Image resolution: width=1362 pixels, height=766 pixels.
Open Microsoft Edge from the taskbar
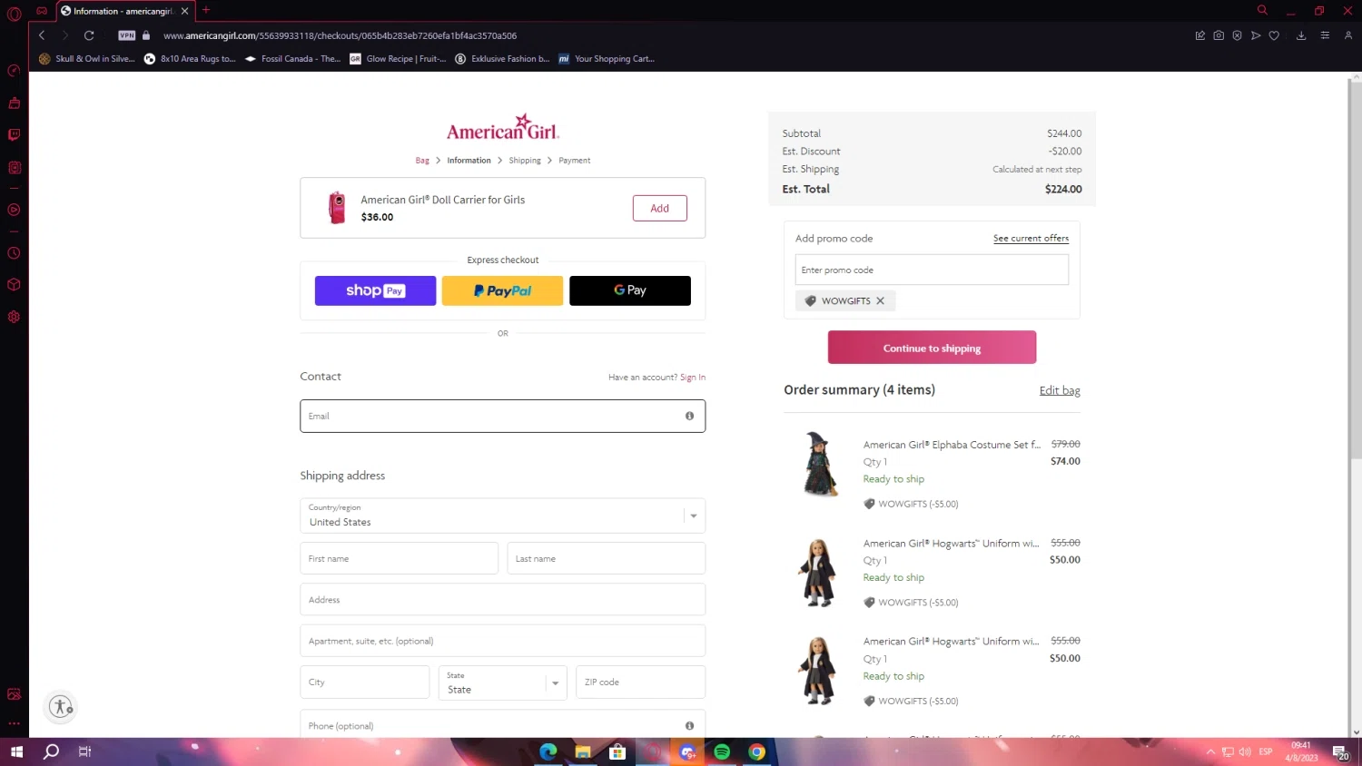tap(548, 751)
